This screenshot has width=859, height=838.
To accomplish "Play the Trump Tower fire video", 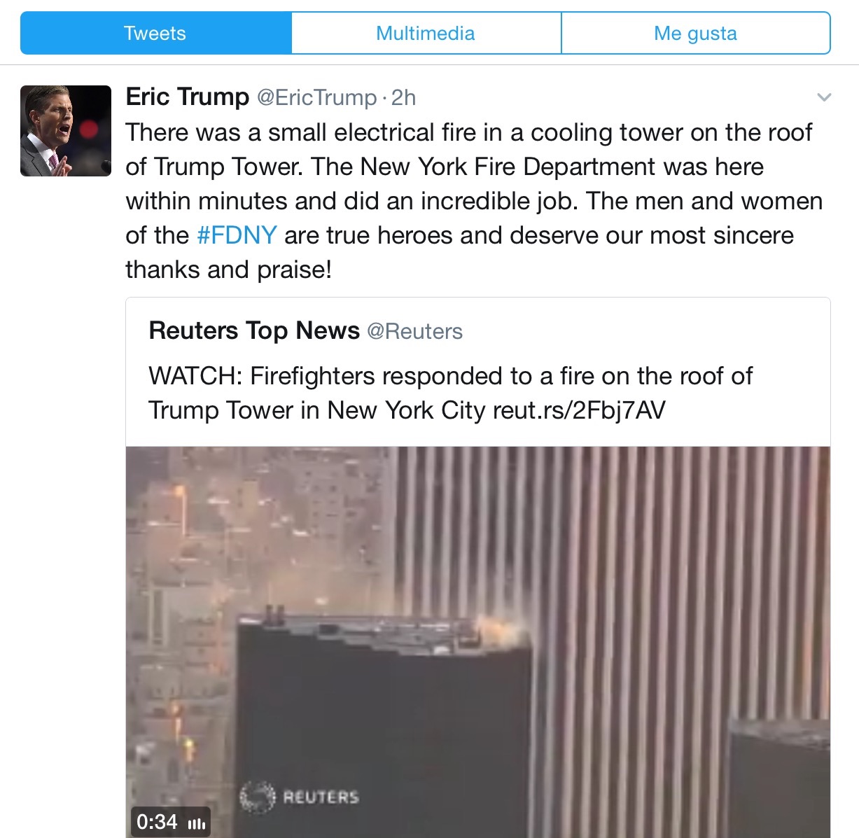I will click(478, 642).
